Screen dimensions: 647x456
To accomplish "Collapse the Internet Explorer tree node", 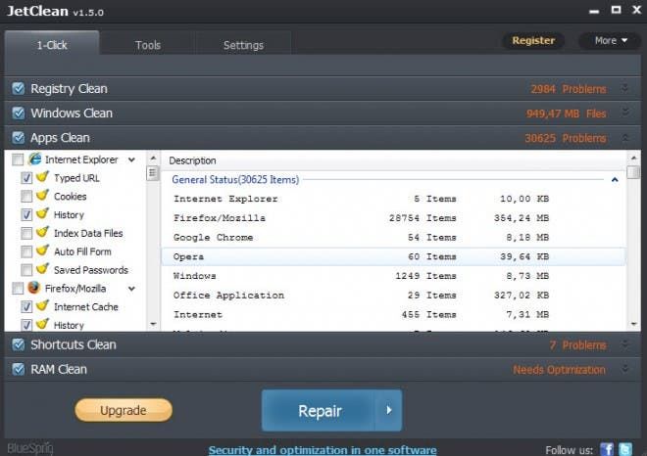I will coord(131,160).
